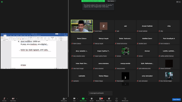Open audio options caret next to Unmute

click(x=7, y=99)
